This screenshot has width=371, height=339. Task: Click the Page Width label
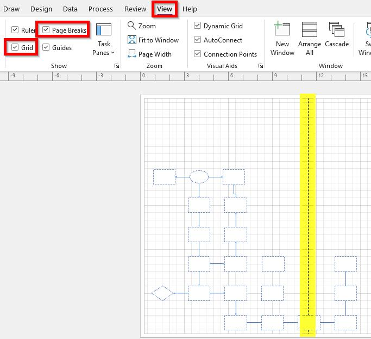pos(155,54)
